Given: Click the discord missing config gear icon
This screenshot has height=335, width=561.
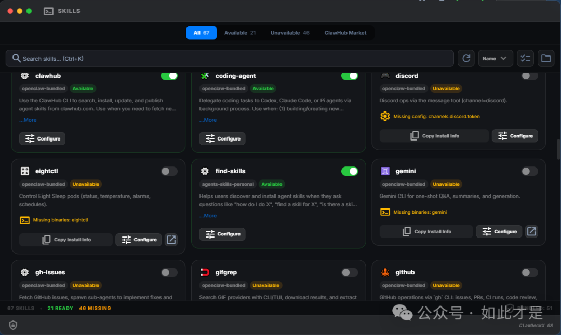Looking at the screenshot, I should coord(385,116).
